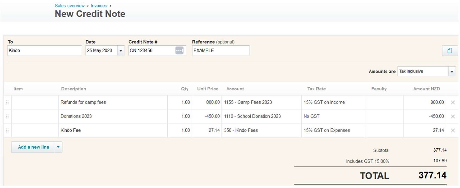Go to Sales overview breadcrumb
Screen dimensions: 460x188
[70, 6]
